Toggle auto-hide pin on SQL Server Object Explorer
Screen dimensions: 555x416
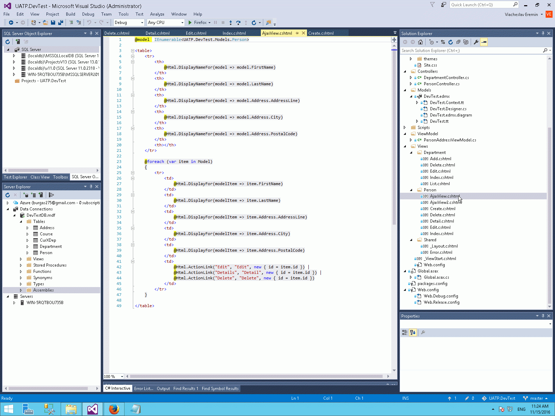(91, 33)
